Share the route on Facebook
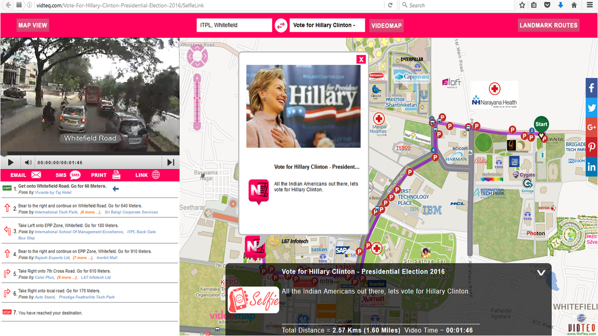This screenshot has width=598, height=336. click(x=592, y=88)
